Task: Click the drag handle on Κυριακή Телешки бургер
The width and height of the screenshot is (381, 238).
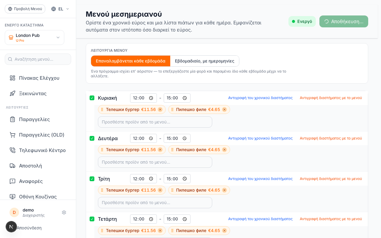Action: tap(102, 109)
